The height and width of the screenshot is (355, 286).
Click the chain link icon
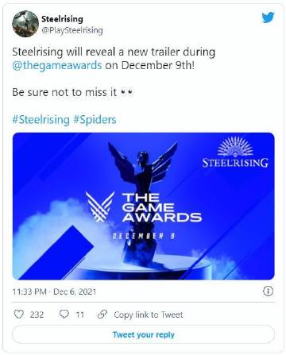(x=102, y=314)
